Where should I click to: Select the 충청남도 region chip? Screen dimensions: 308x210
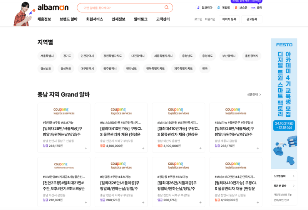187,56
